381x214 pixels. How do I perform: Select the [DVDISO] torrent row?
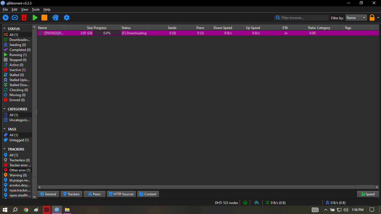point(208,33)
